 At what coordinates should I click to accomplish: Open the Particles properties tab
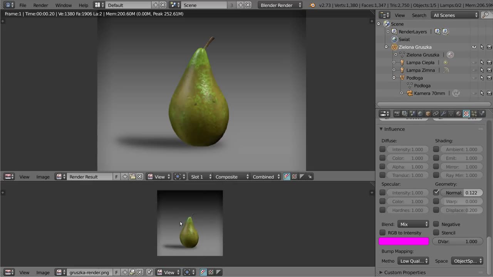pos(474,113)
